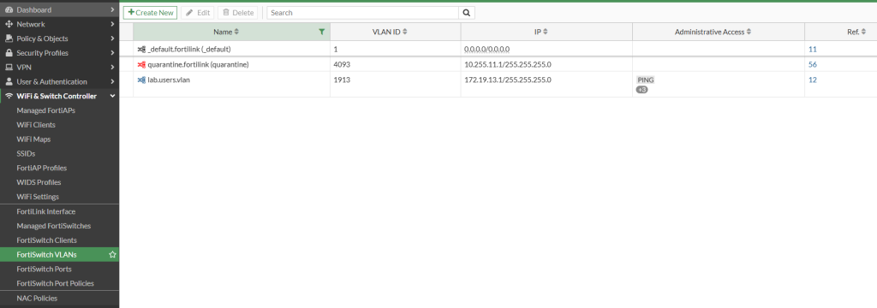The height and width of the screenshot is (308, 877).
Task: Click the Network arrows icon
Action: (9, 25)
